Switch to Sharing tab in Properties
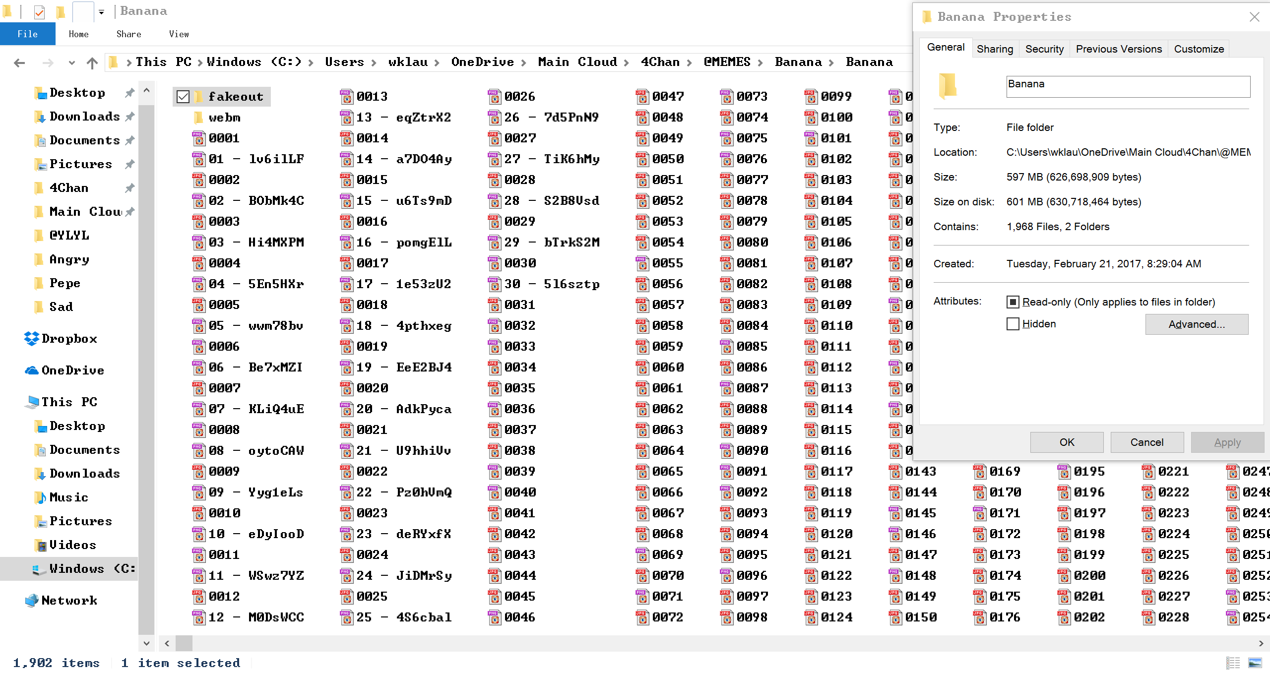 [995, 49]
